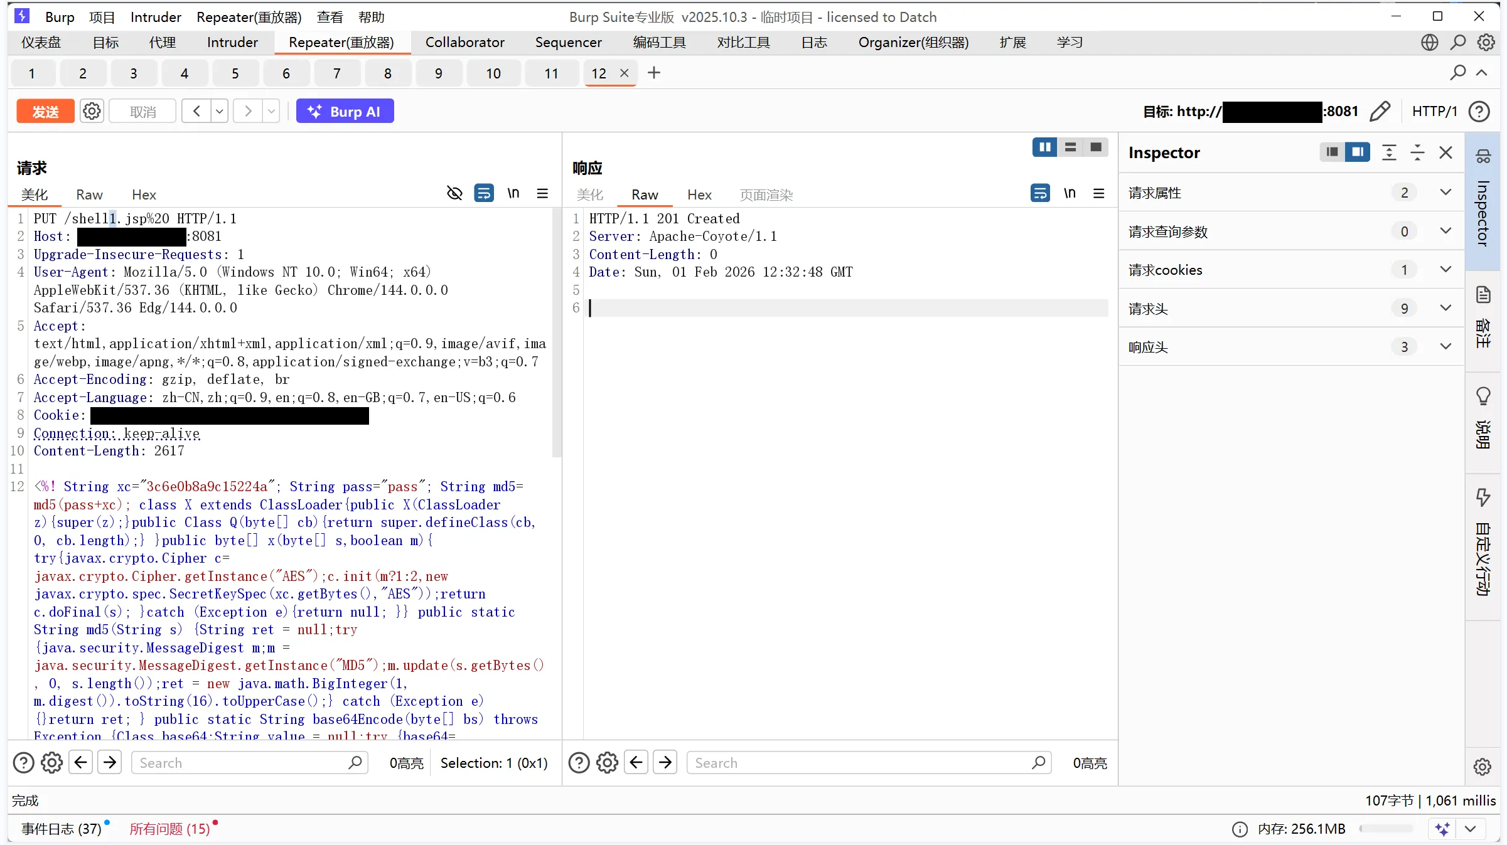Click the globe browser icon
The height and width of the screenshot is (845, 1507).
point(1430,43)
